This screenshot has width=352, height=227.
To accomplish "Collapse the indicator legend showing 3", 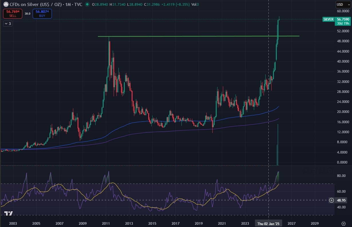I will pyautogui.click(x=8, y=24).
